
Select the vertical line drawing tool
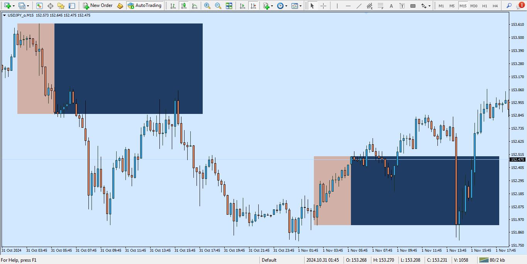pyautogui.click(x=337, y=6)
